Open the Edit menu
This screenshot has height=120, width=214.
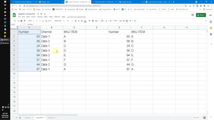(23, 17)
